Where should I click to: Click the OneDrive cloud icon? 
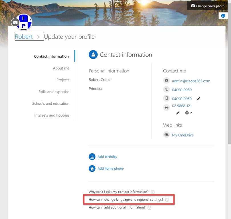coord(167,135)
